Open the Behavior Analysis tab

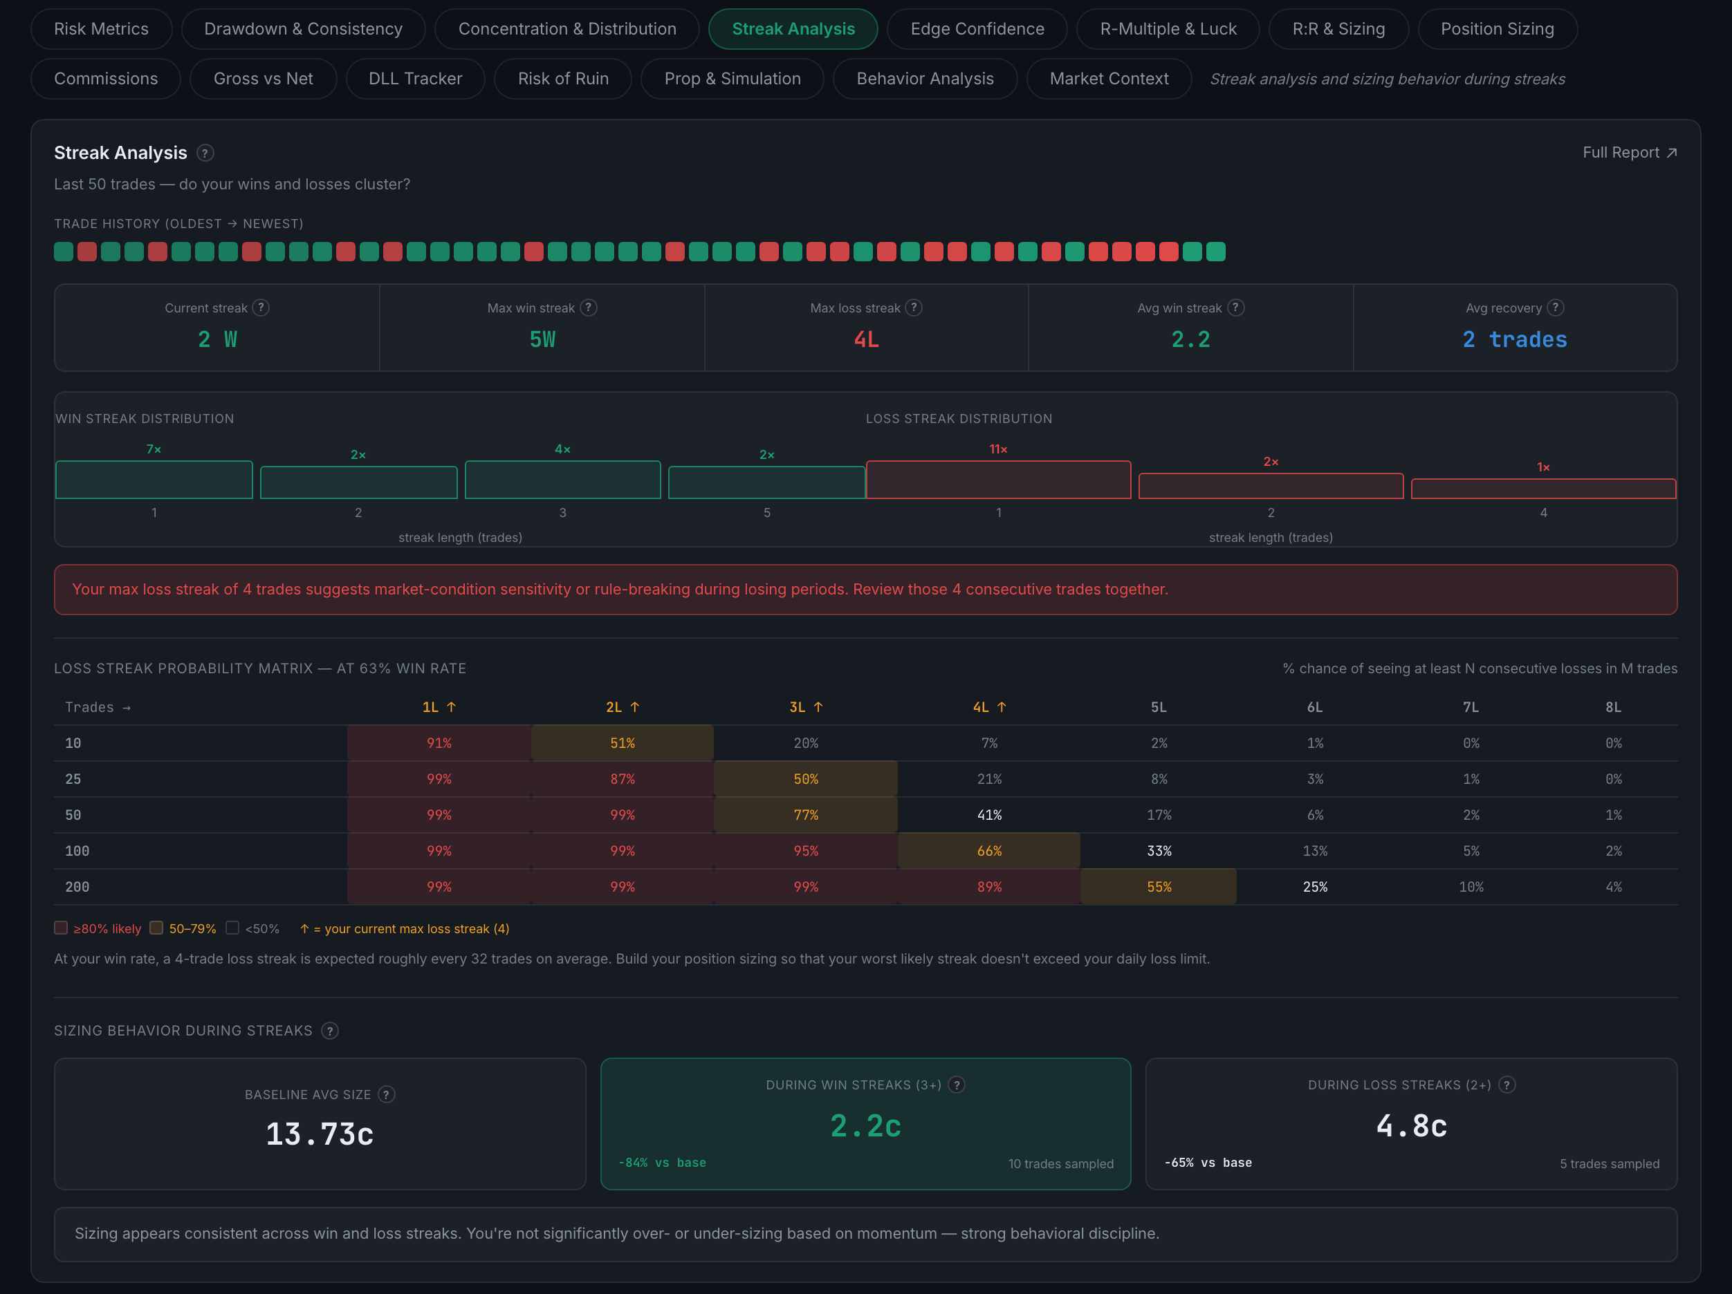pos(925,79)
